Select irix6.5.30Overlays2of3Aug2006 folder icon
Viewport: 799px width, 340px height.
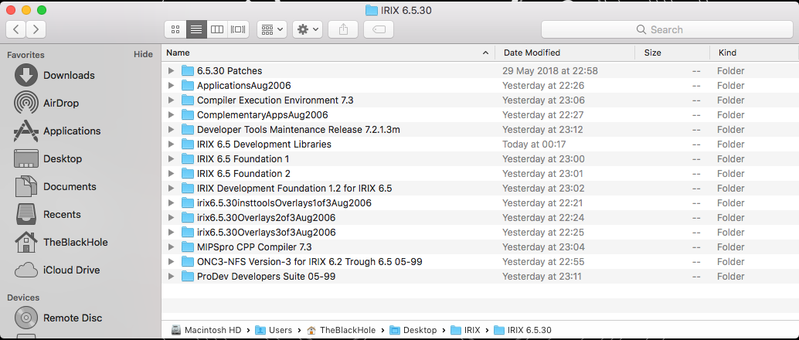pyautogui.click(x=188, y=218)
